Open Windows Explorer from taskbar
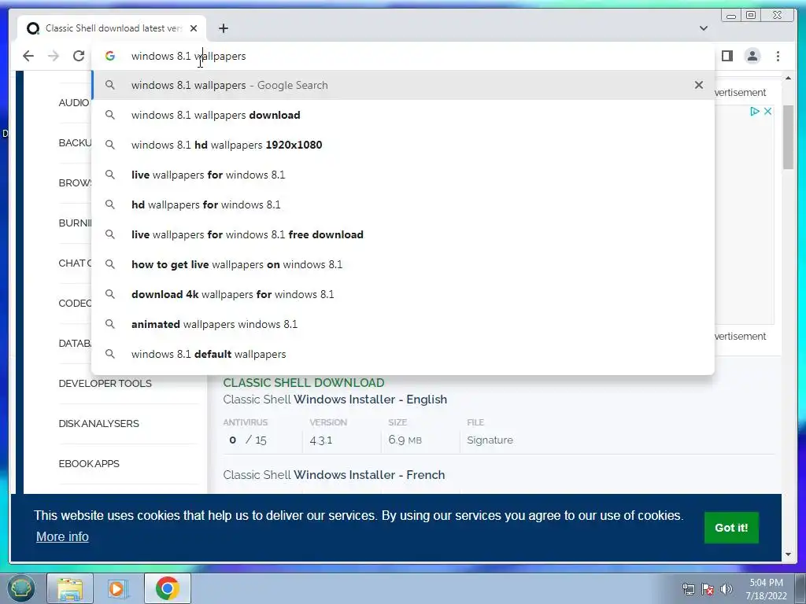806x604 pixels. pyautogui.click(x=70, y=588)
